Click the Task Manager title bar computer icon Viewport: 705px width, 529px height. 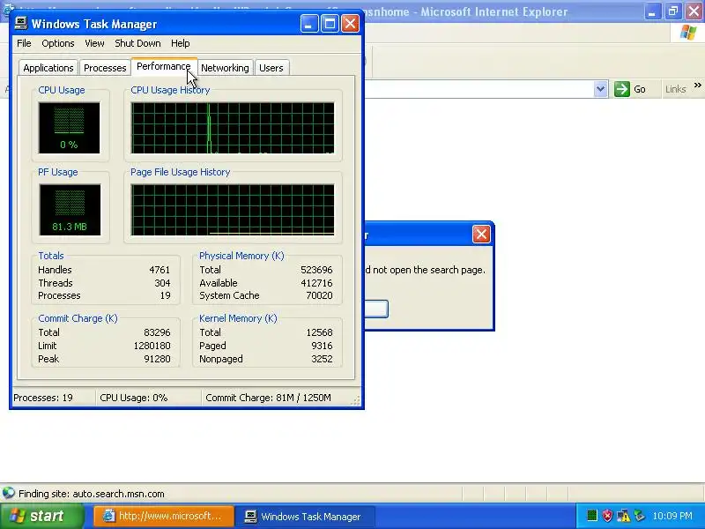pos(20,24)
